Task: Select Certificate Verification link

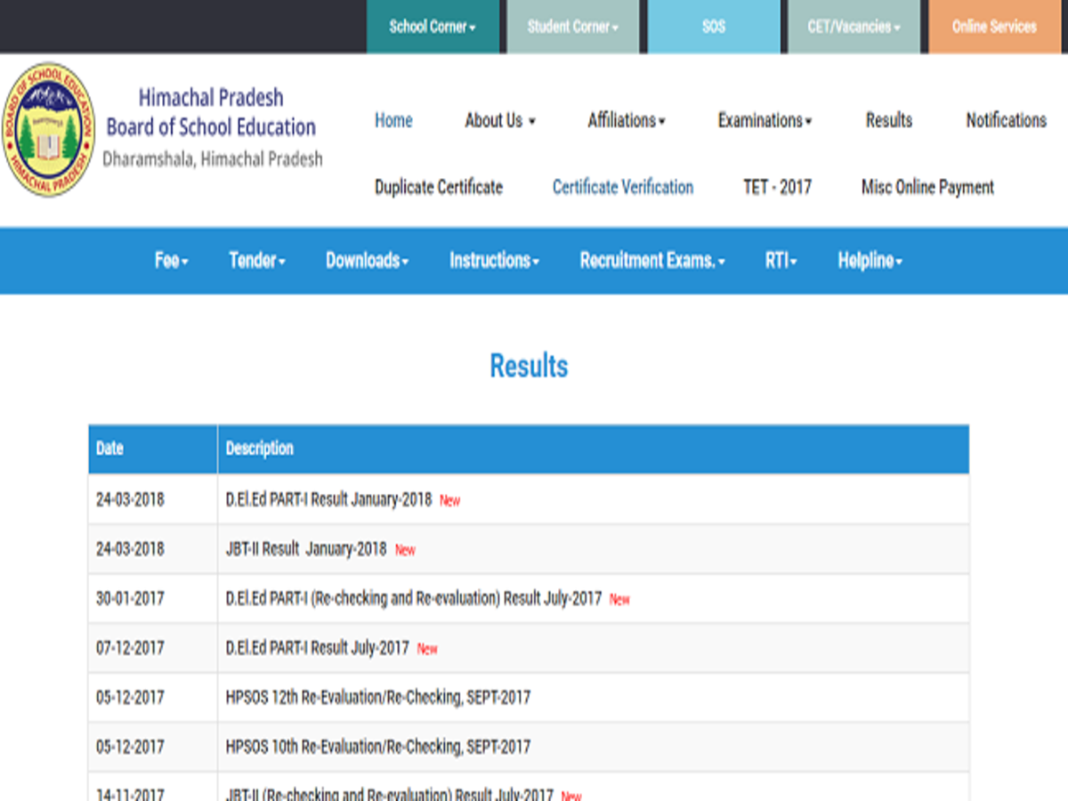Action: coord(622,187)
